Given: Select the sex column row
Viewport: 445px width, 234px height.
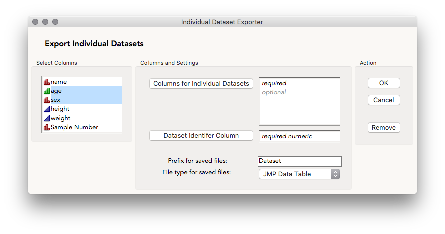Looking at the screenshot, I should coord(82,100).
